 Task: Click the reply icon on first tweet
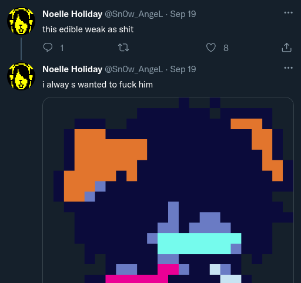48,48
